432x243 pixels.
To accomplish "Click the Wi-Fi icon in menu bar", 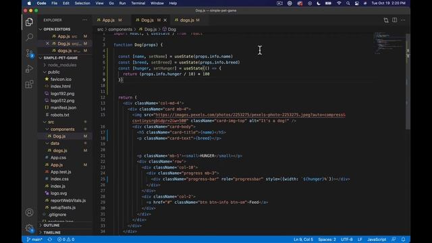I will coord(339,3).
